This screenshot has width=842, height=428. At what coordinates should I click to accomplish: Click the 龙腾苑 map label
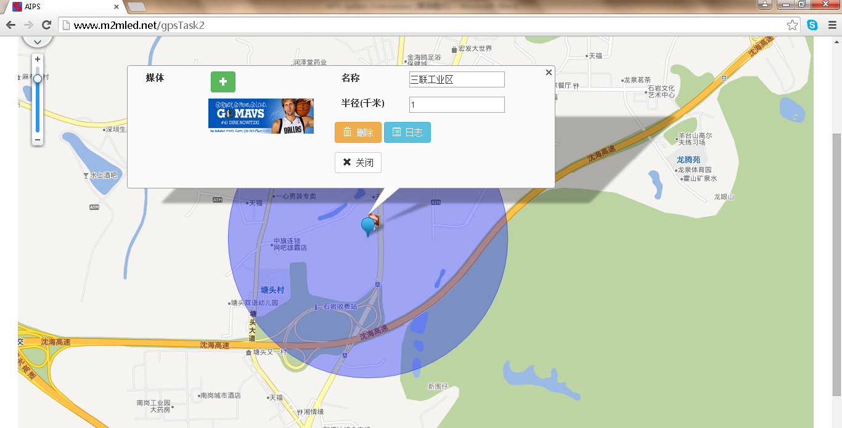point(688,159)
